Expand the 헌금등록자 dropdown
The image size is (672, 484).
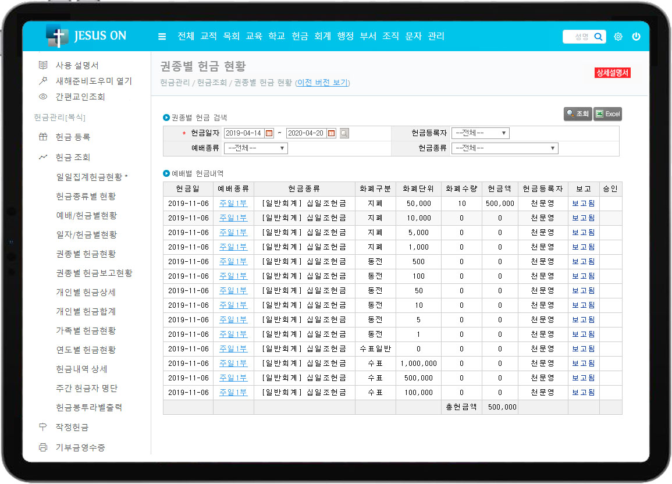click(480, 133)
